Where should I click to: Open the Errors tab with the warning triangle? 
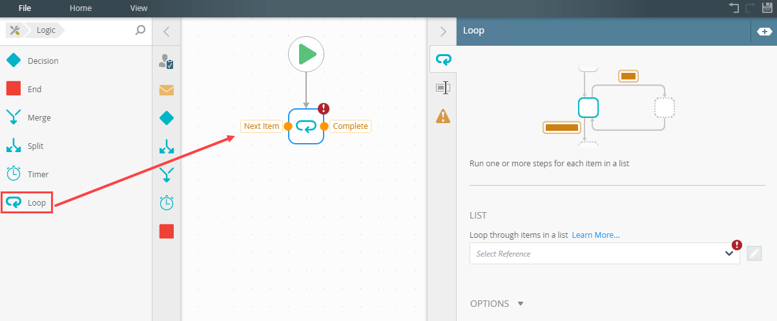click(x=443, y=116)
